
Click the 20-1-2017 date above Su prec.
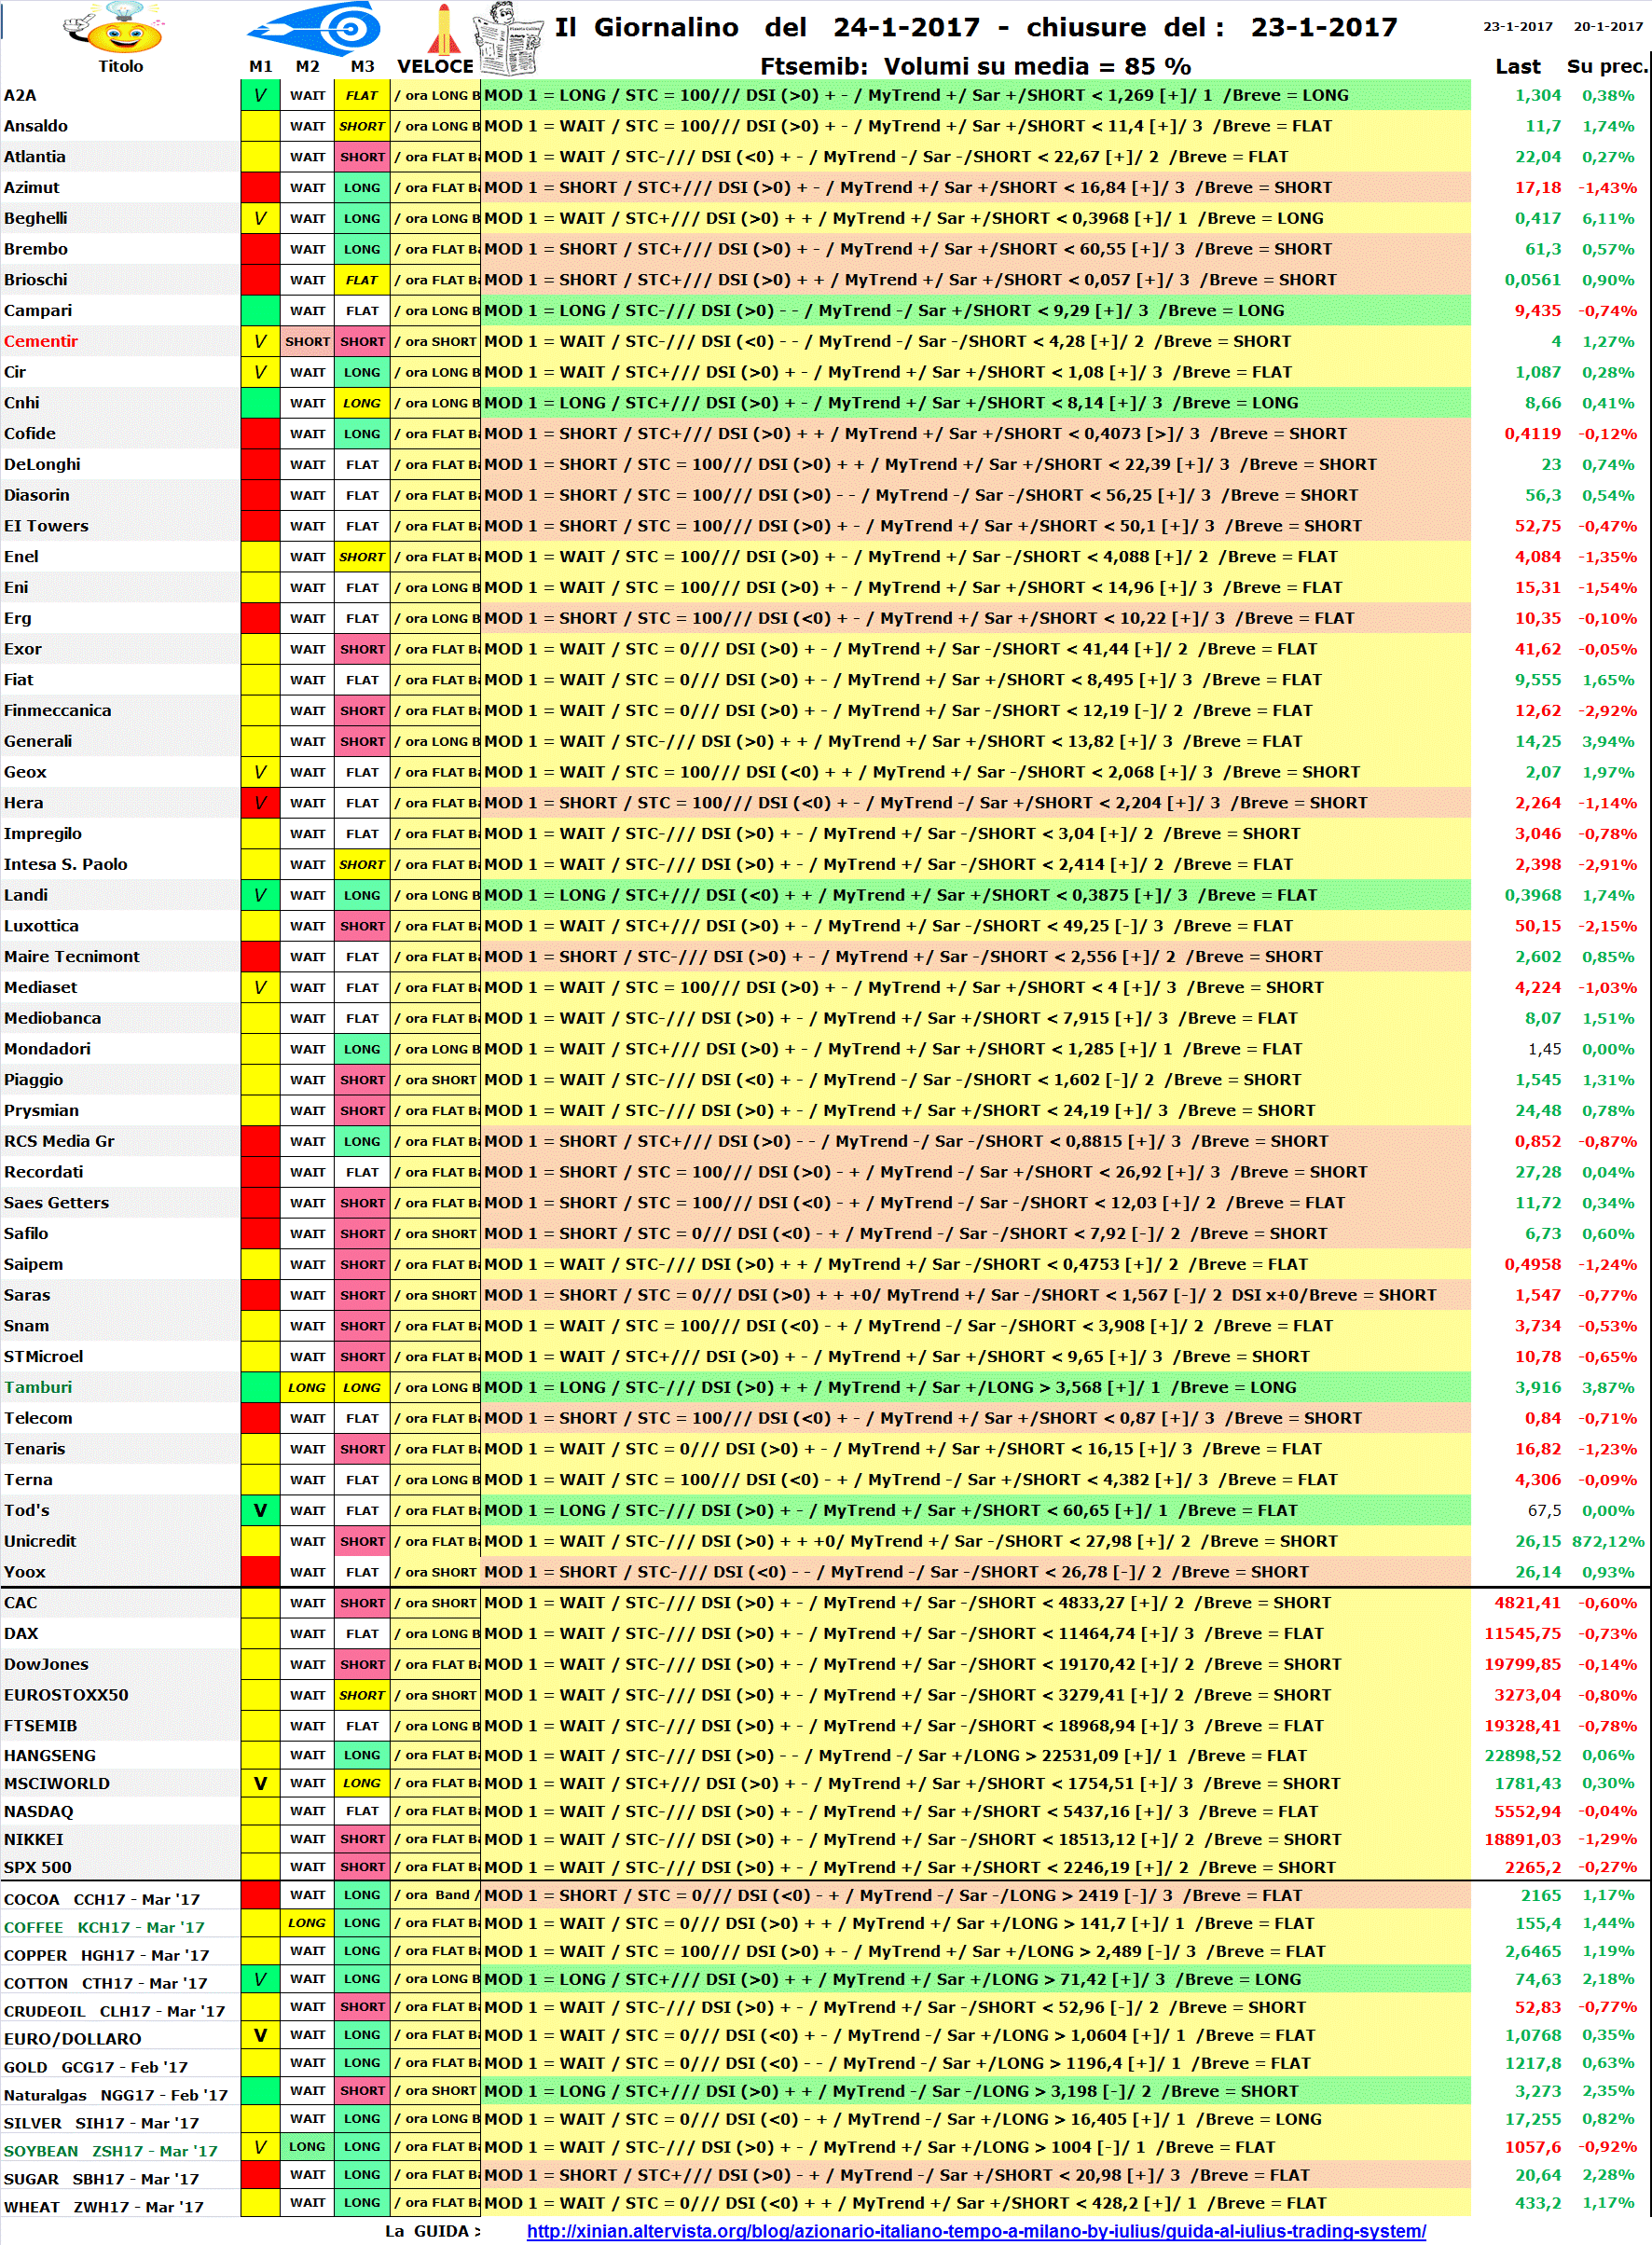coord(1608,26)
